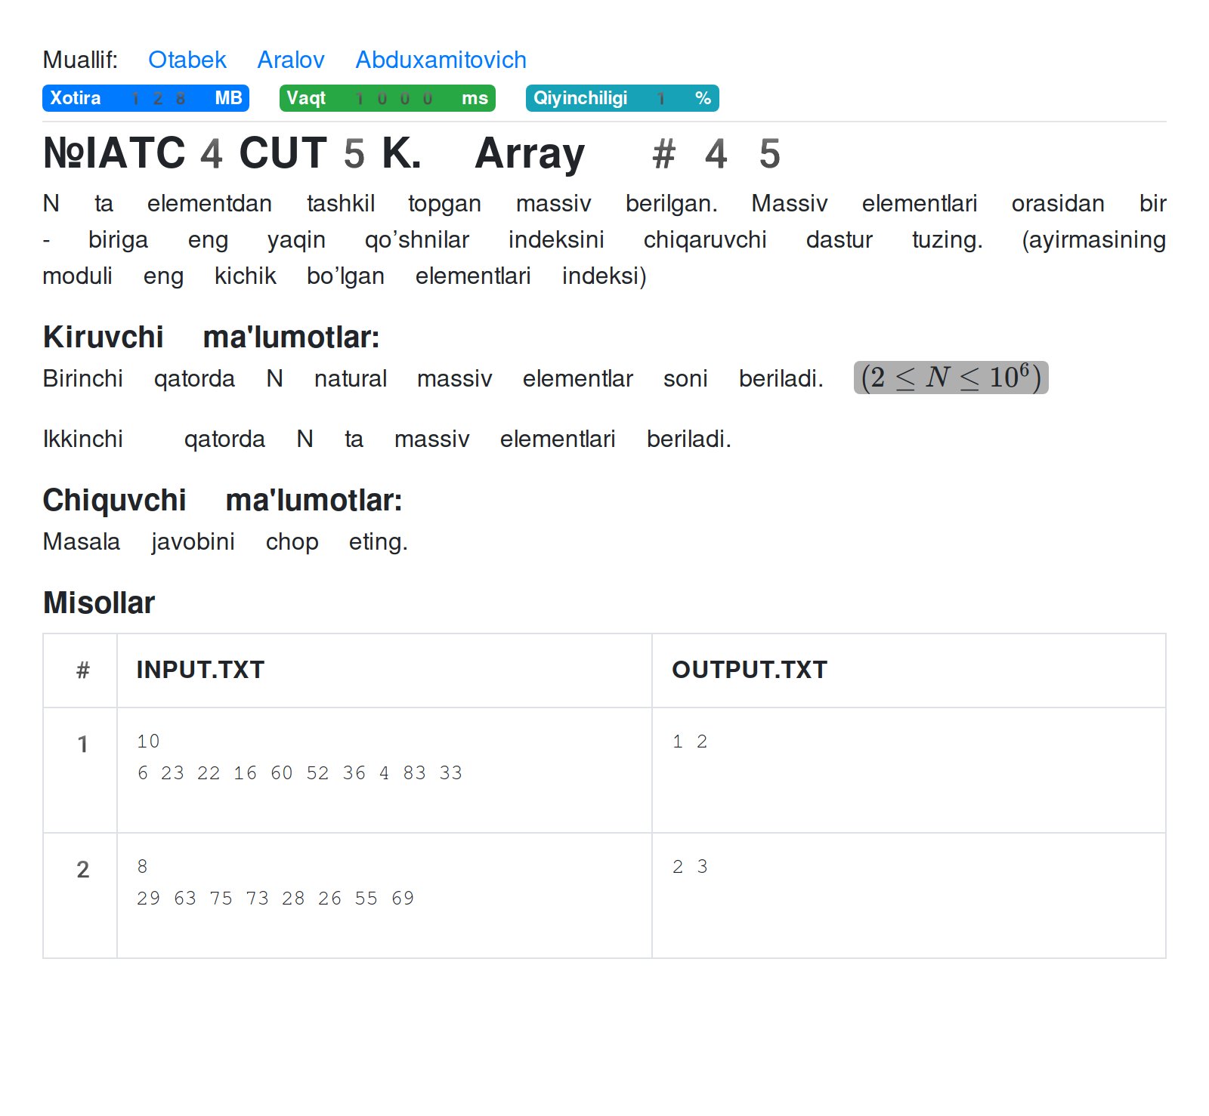Open the Aralov author link
Image resolution: width=1209 pixels, height=1116 pixels.
coord(290,60)
